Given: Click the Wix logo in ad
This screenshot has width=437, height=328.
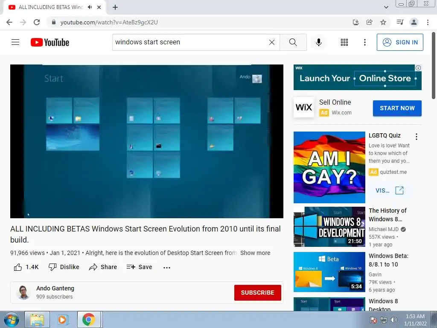Looking at the screenshot, I should (x=304, y=107).
